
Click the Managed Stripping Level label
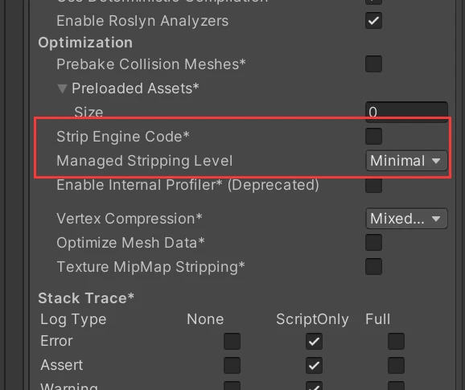145,161
